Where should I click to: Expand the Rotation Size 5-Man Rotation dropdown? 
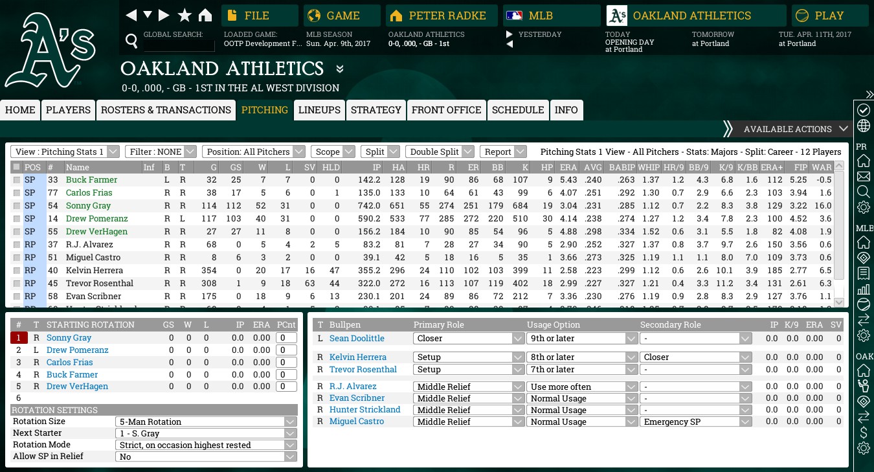click(206, 421)
